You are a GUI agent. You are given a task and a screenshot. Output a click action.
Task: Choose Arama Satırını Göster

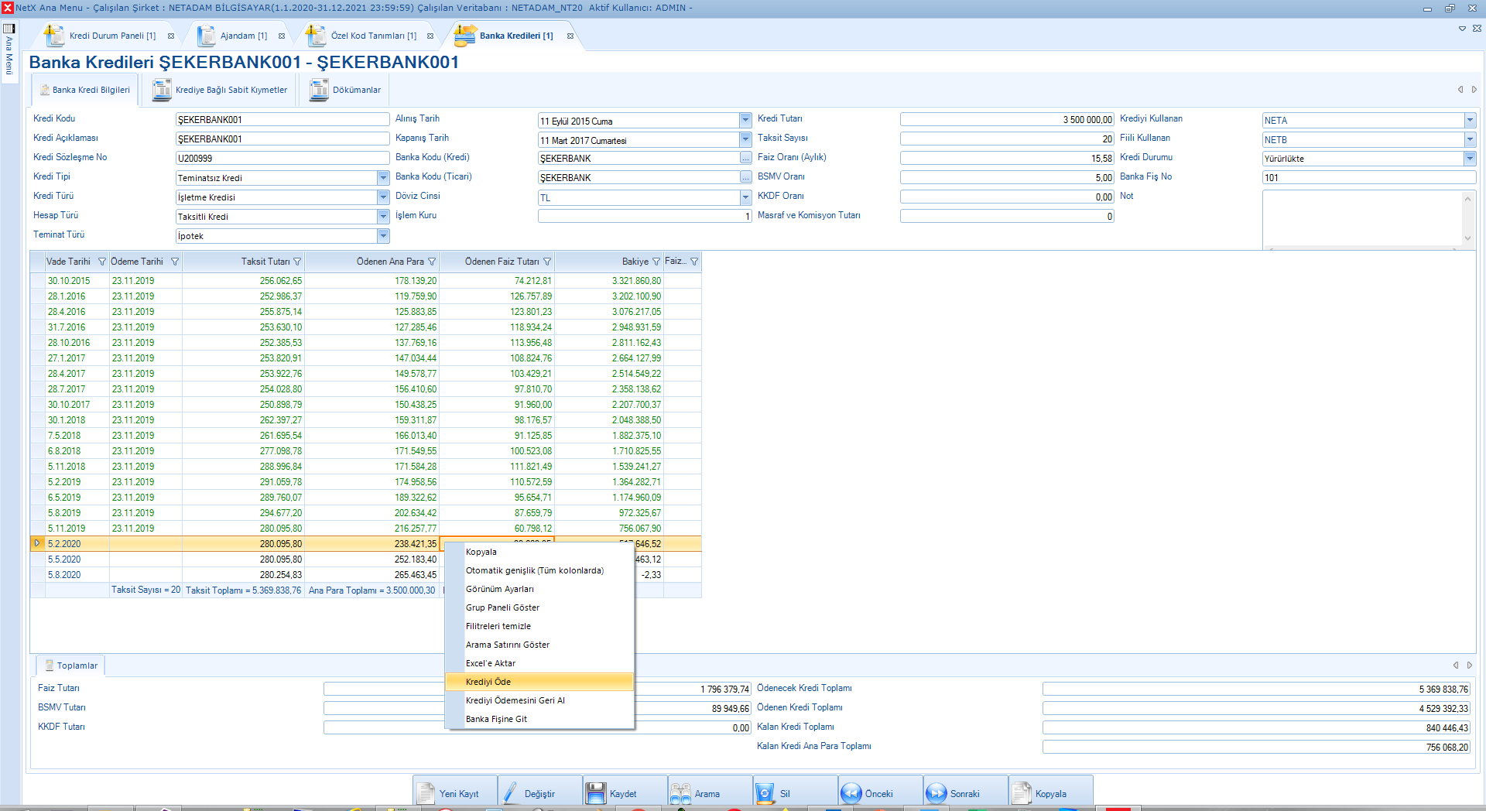(x=539, y=645)
